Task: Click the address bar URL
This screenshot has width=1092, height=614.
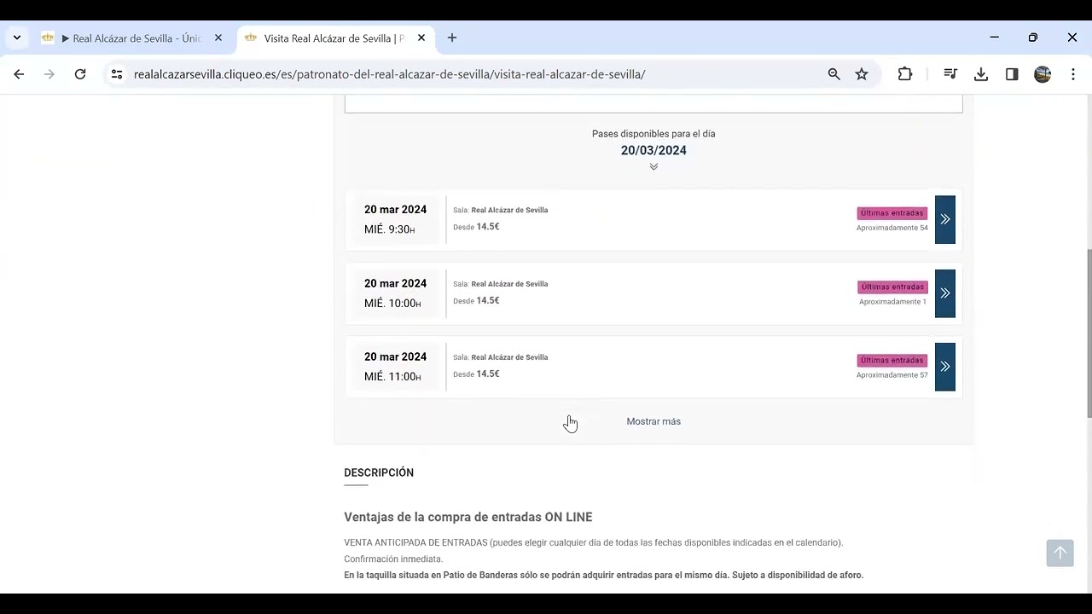Action: (x=389, y=74)
